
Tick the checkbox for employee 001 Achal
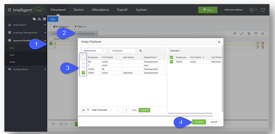pyautogui.click(x=83, y=62)
